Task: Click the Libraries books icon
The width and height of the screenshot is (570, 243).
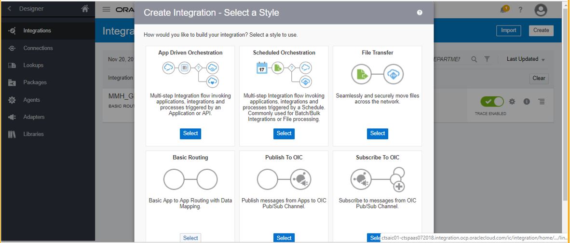Action: [12, 134]
